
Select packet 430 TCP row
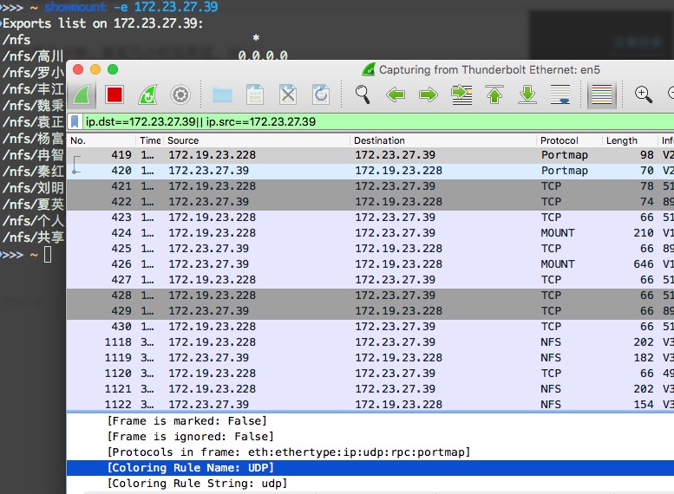(370, 327)
